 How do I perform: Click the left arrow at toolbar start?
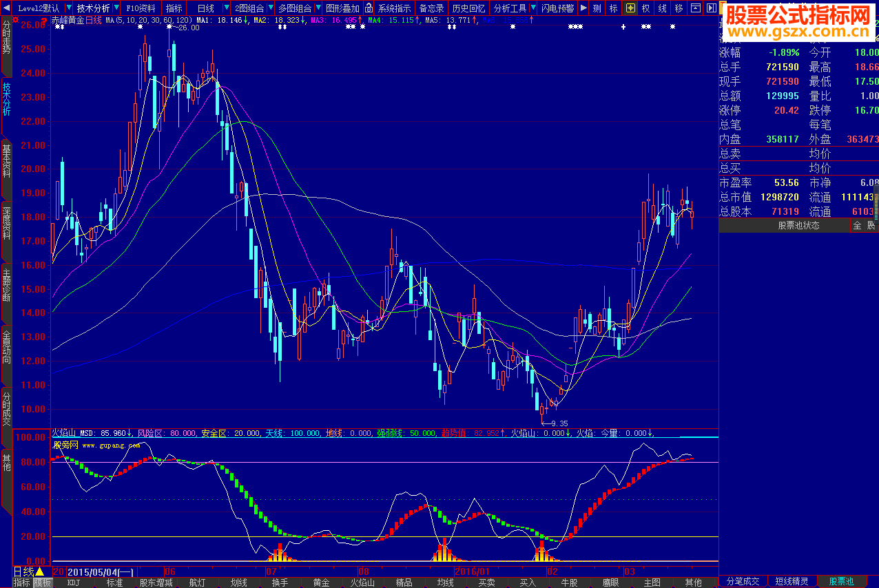[7, 8]
